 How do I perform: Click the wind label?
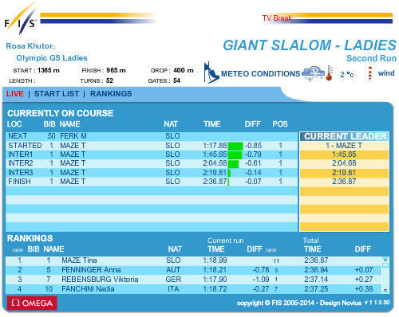(386, 73)
